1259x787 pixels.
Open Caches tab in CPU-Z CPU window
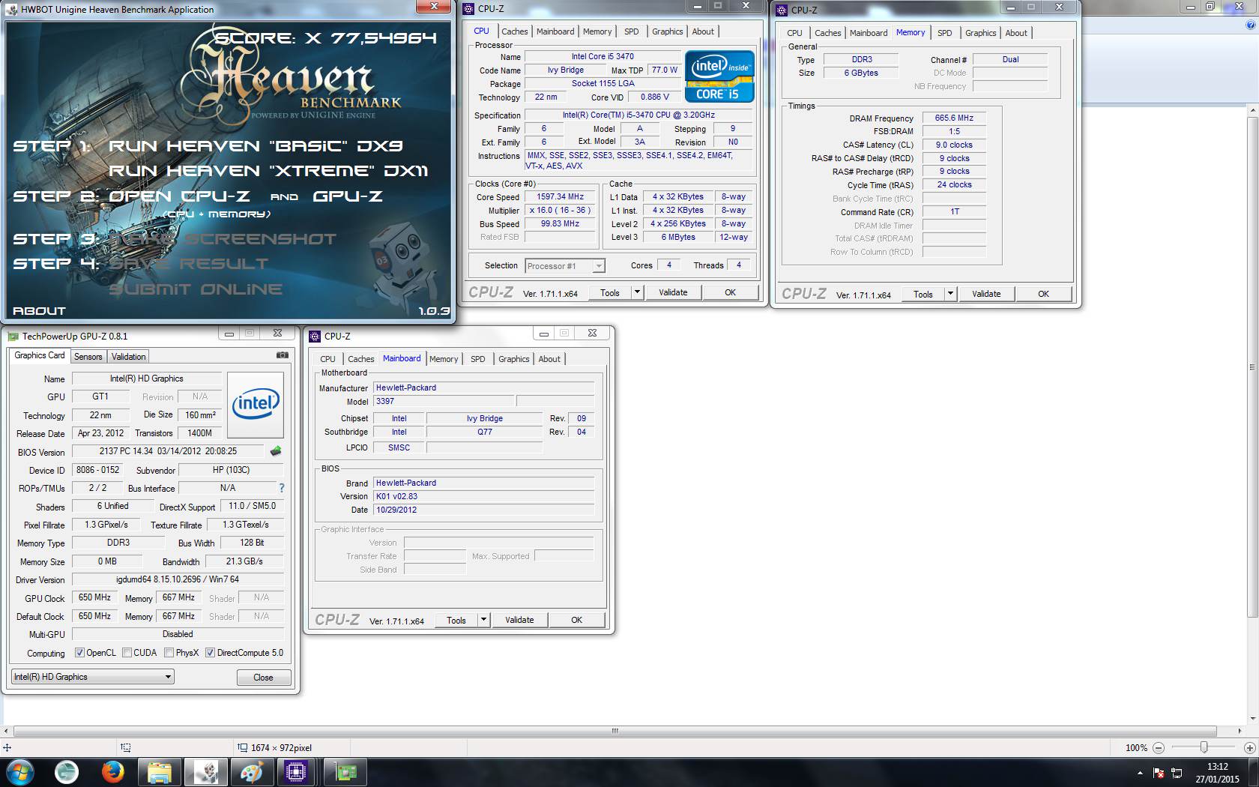pyautogui.click(x=515, y=31)
